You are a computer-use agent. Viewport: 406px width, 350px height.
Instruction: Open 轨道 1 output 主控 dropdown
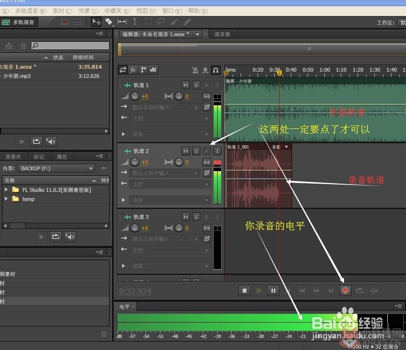[170, 118]
